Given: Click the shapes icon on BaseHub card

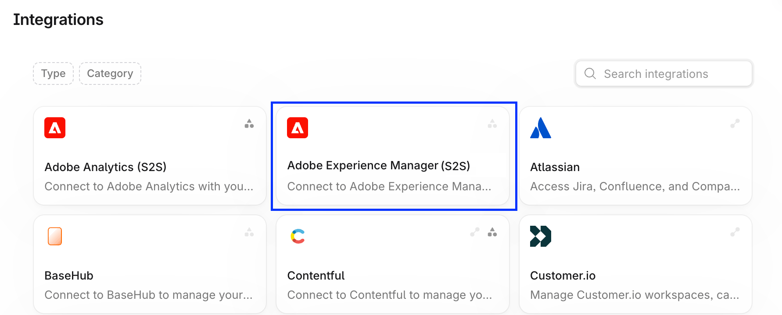Looking at the screenshot, I should [249, 232].
